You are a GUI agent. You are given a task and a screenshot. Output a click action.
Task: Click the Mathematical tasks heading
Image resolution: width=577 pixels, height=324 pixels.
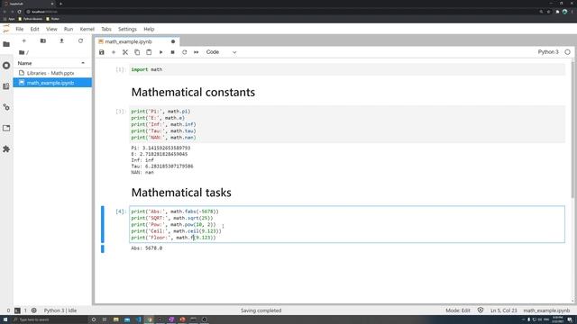[x=181, y=193]
